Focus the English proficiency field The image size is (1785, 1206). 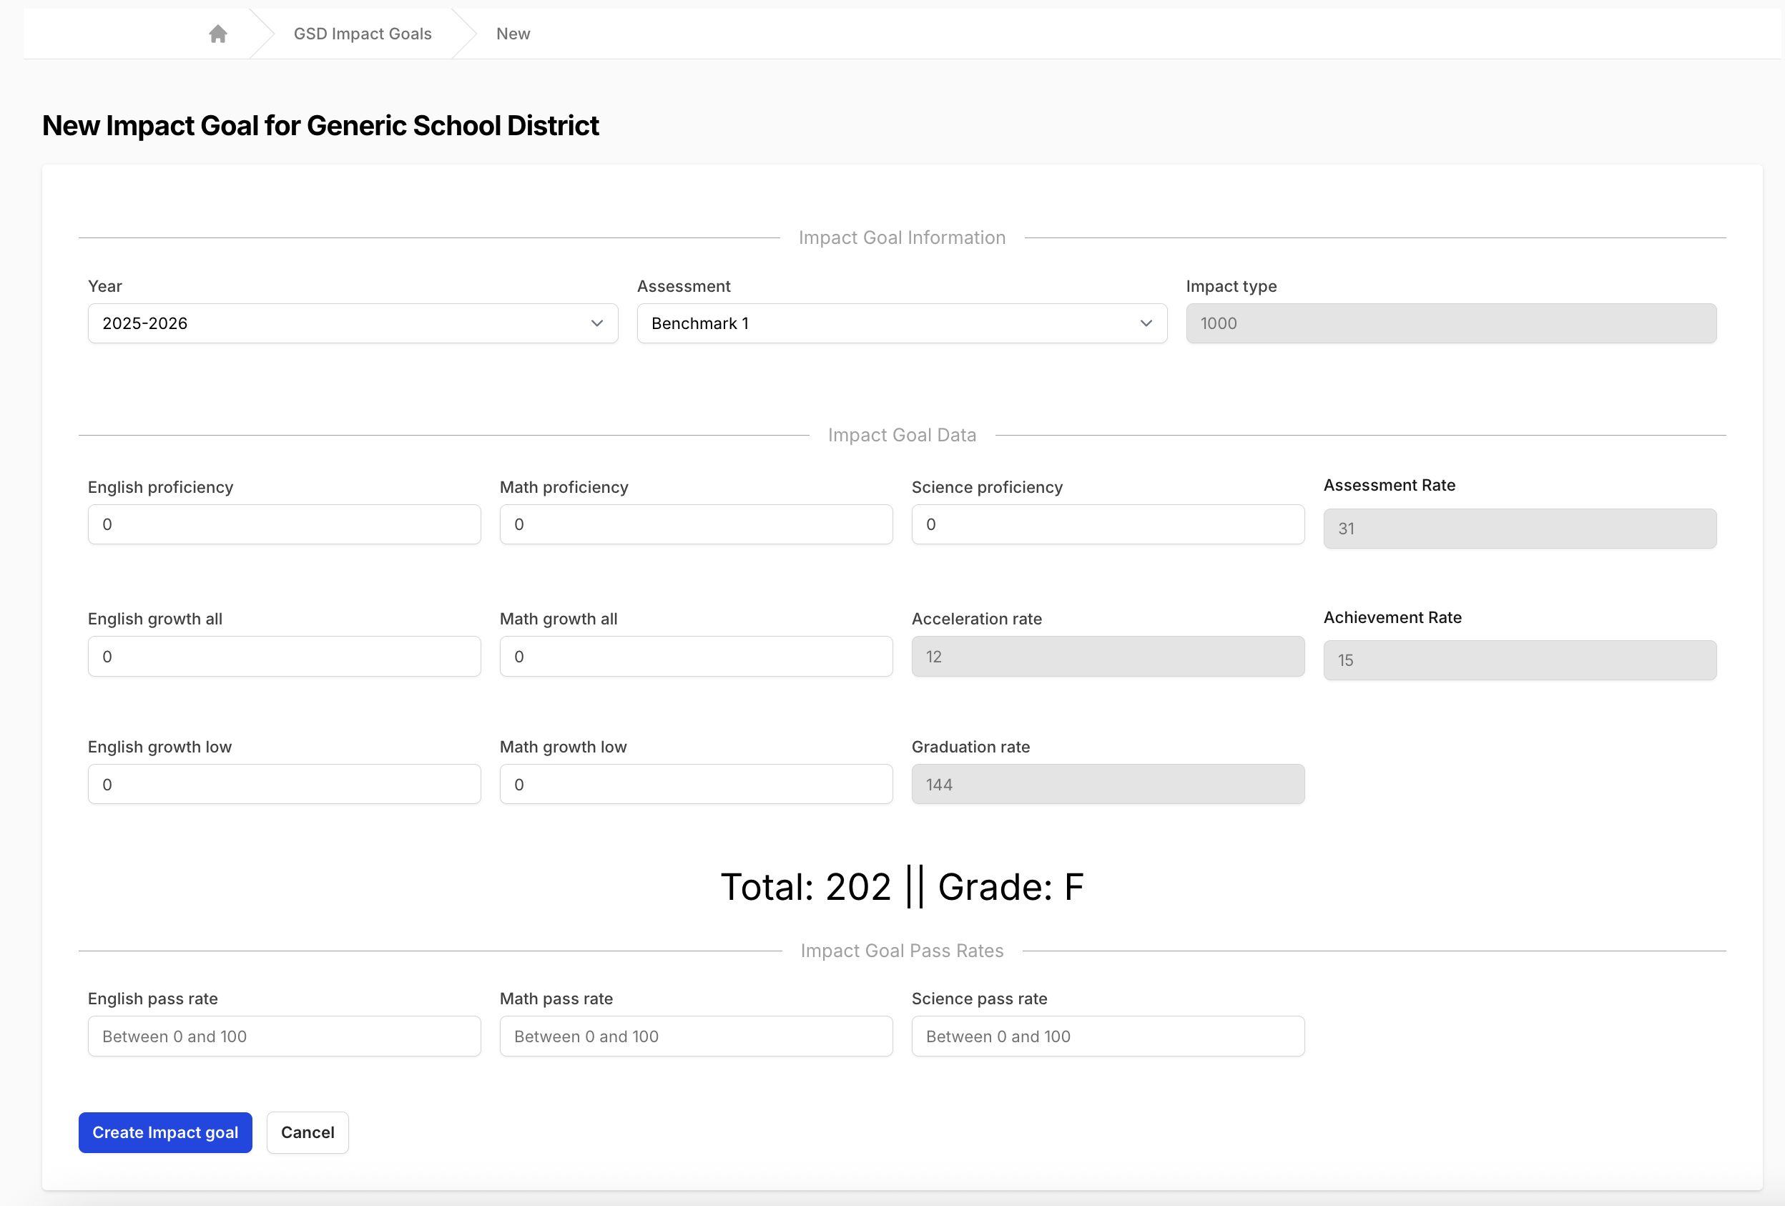coord(284,524)
